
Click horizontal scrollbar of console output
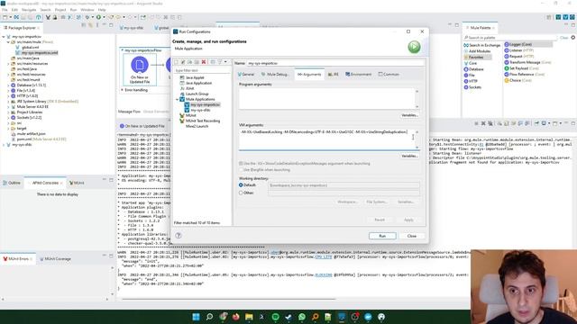228,300
